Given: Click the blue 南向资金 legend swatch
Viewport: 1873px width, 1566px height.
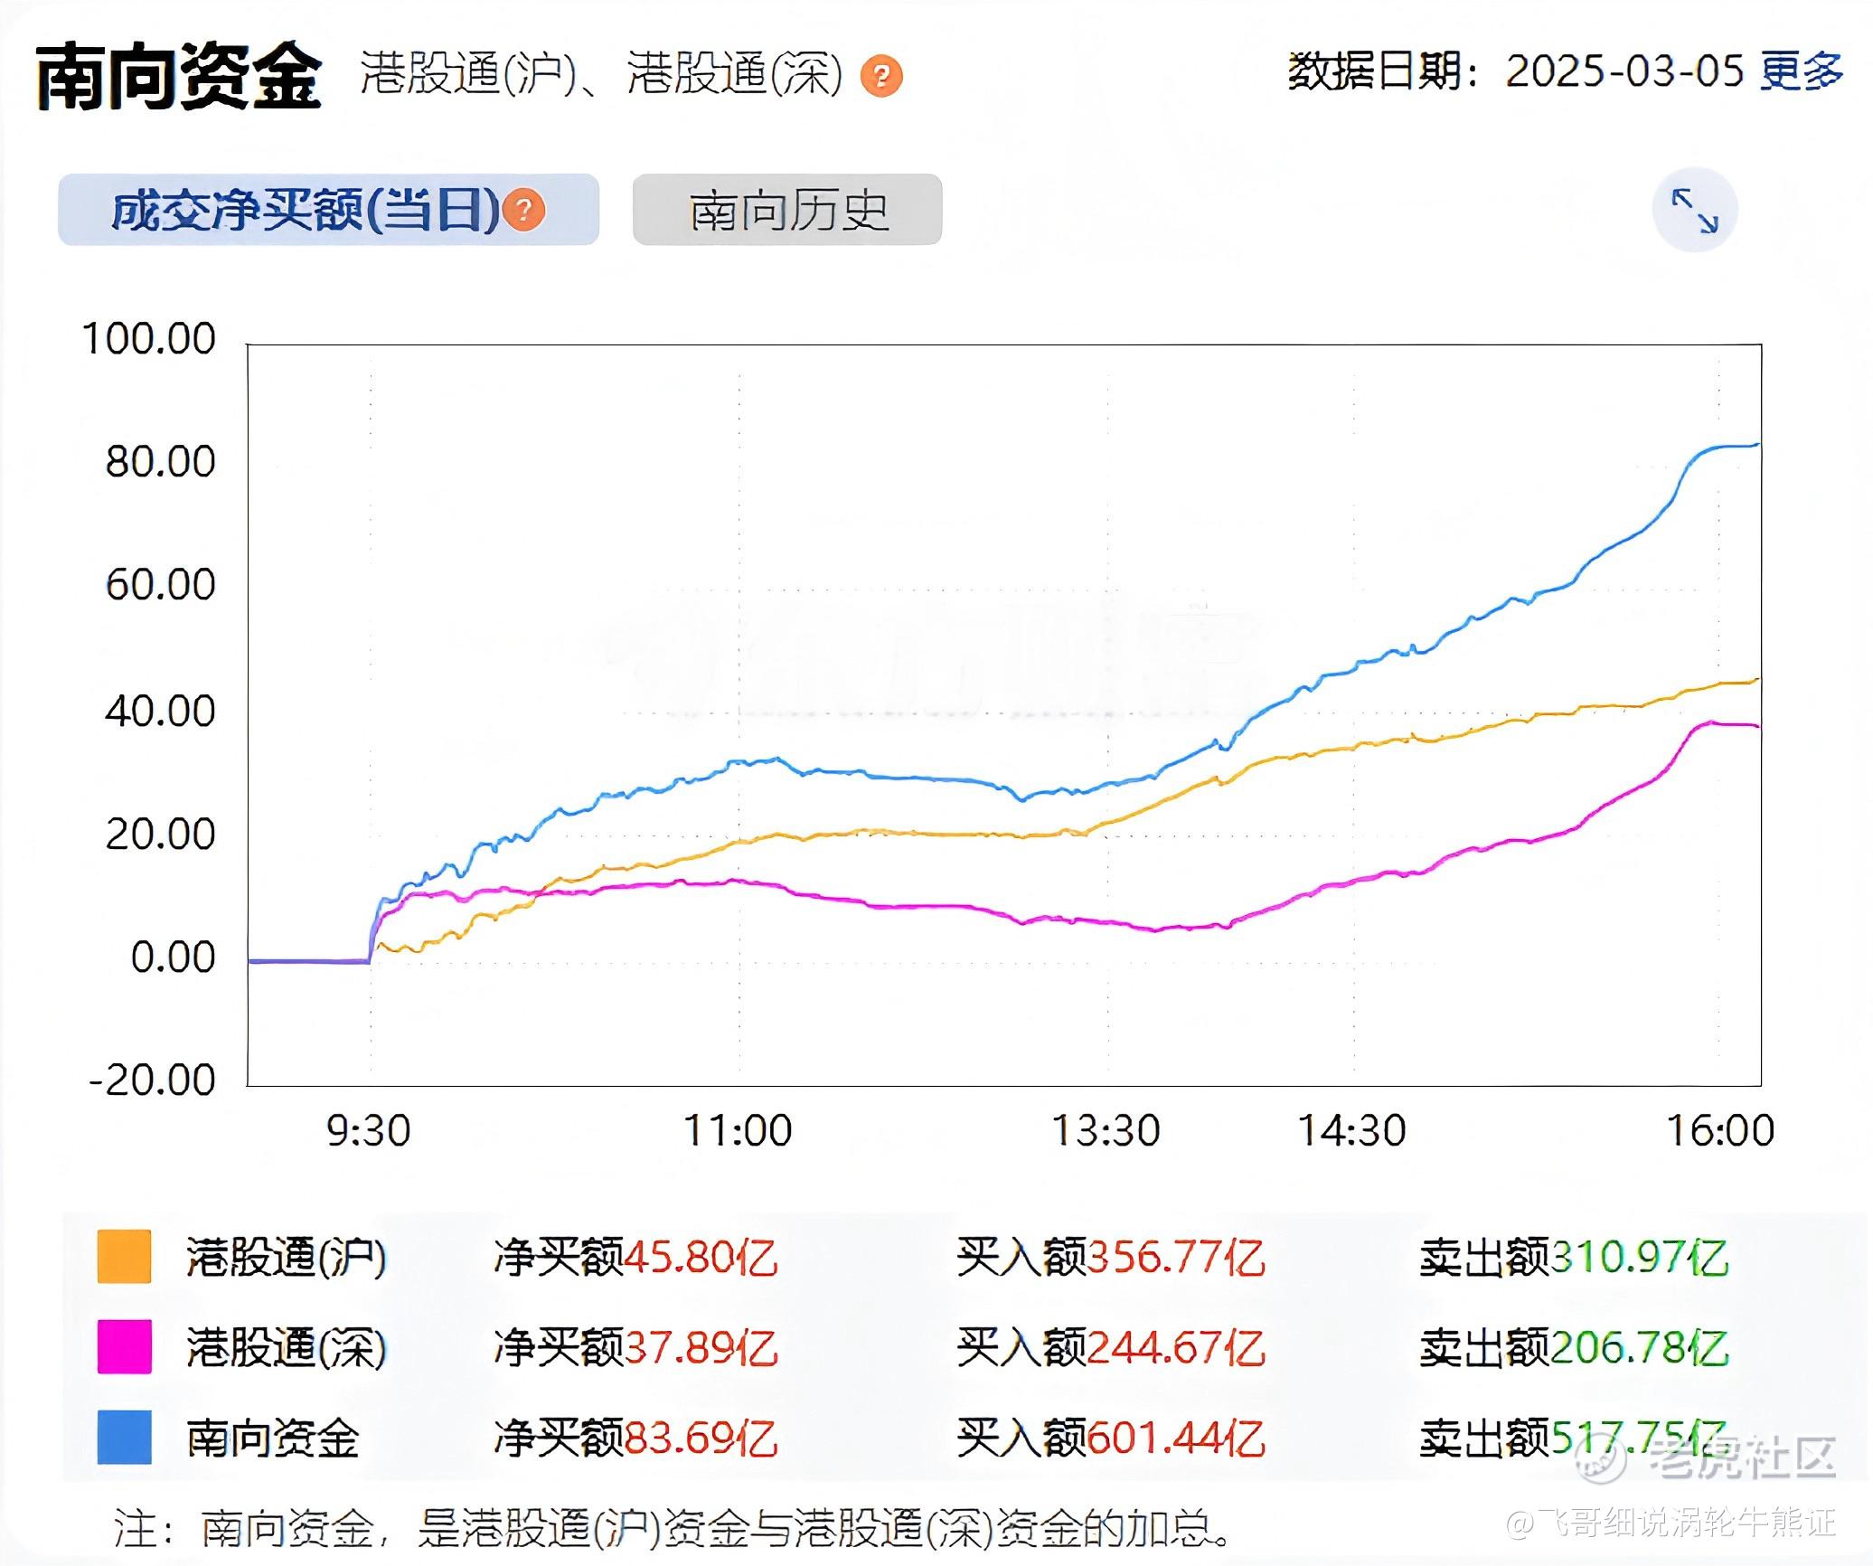Looking at the screenshot, I should pyautogui.click(x=124, y=1438).
